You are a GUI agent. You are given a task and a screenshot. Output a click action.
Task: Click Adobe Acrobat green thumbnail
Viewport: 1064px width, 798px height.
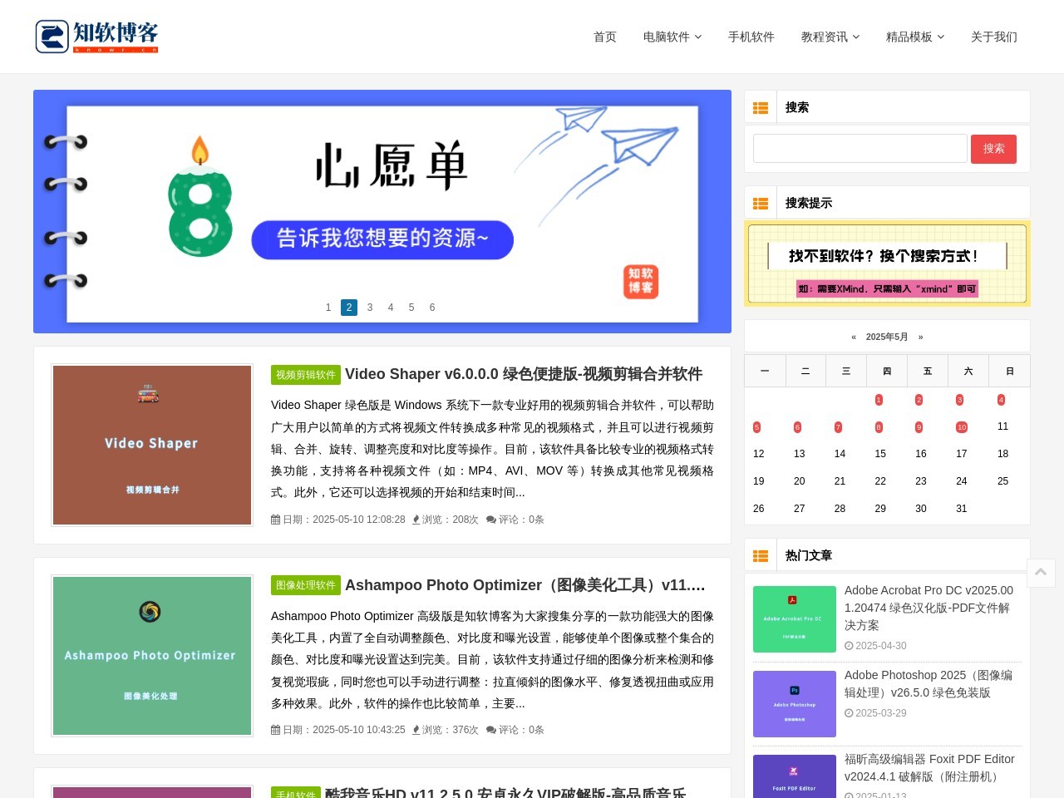coord(795,619)
